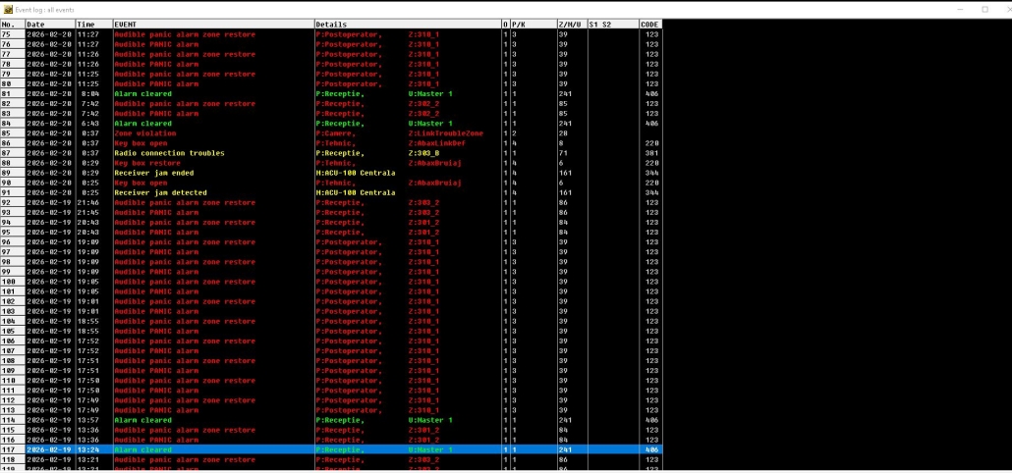Select the Receiver jam ended event
1012x473 pixels.
153,173
